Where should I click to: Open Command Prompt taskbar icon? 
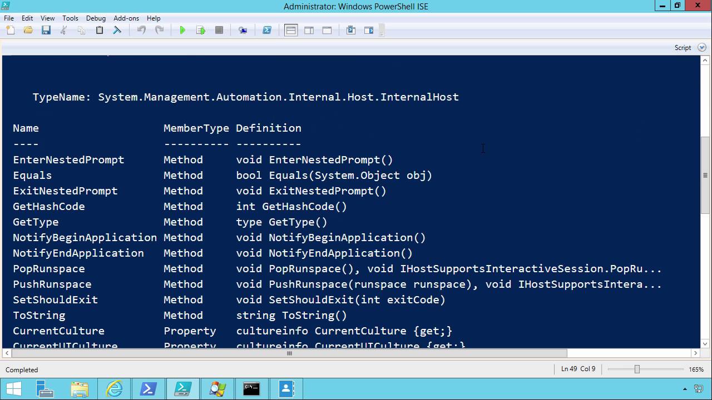tap(251, 389)
